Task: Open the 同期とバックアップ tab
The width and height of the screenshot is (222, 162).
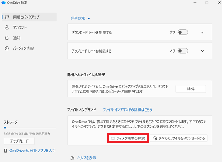Action: [29, 17]
